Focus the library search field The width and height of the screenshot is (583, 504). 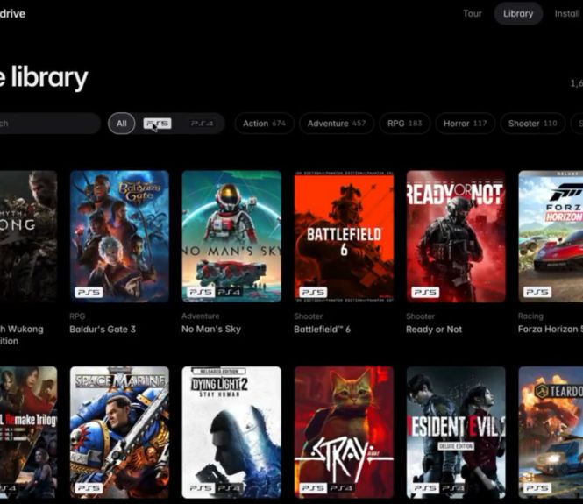click(49, 124)
